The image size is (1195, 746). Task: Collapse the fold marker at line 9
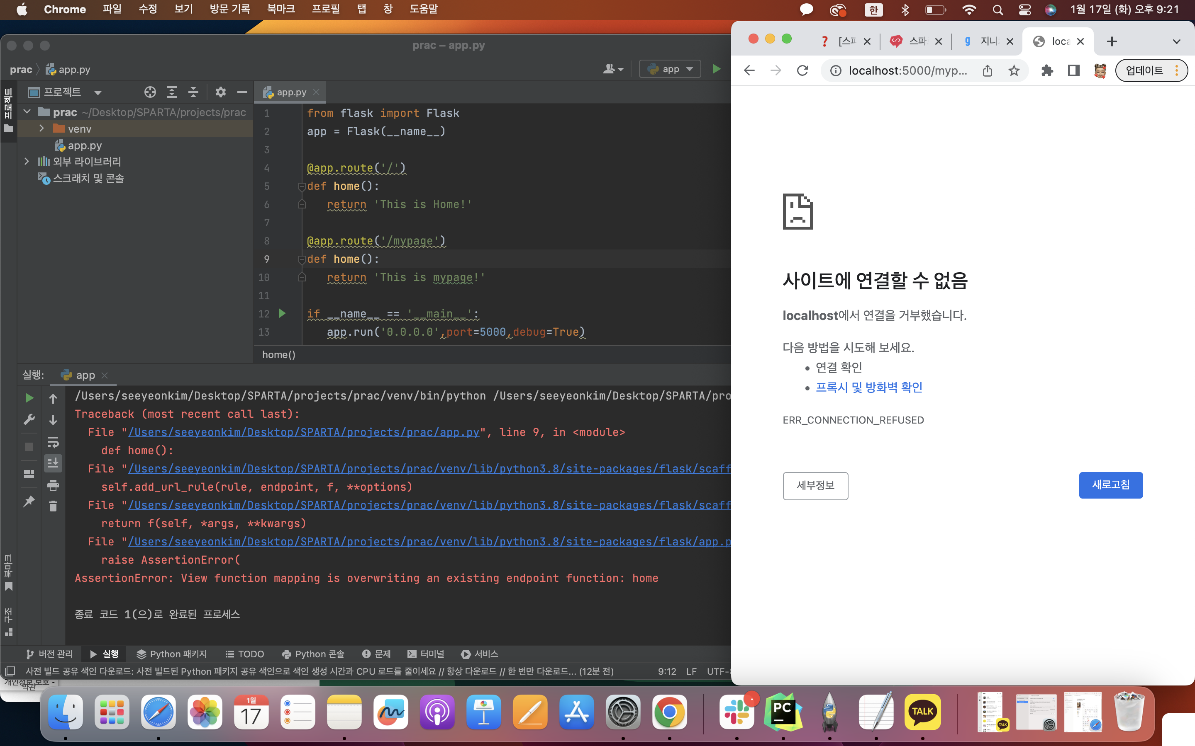point(302,259)
